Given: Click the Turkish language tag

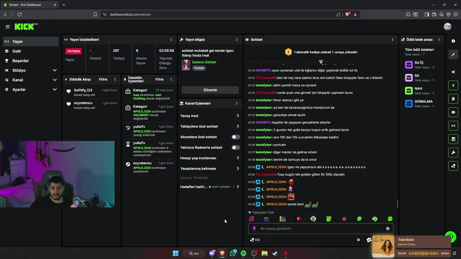Looking at the screenshot, I should pyautogui.click(x=199, y=68).
